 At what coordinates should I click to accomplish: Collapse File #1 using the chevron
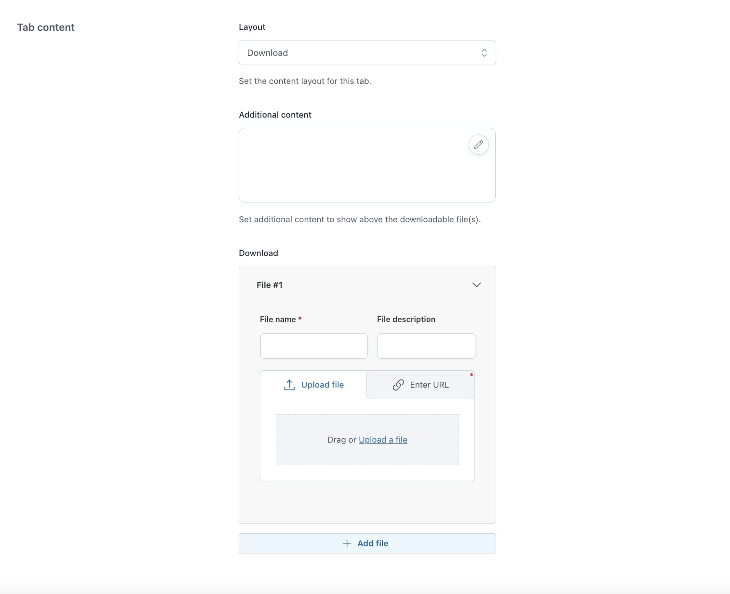click(476, 285)
